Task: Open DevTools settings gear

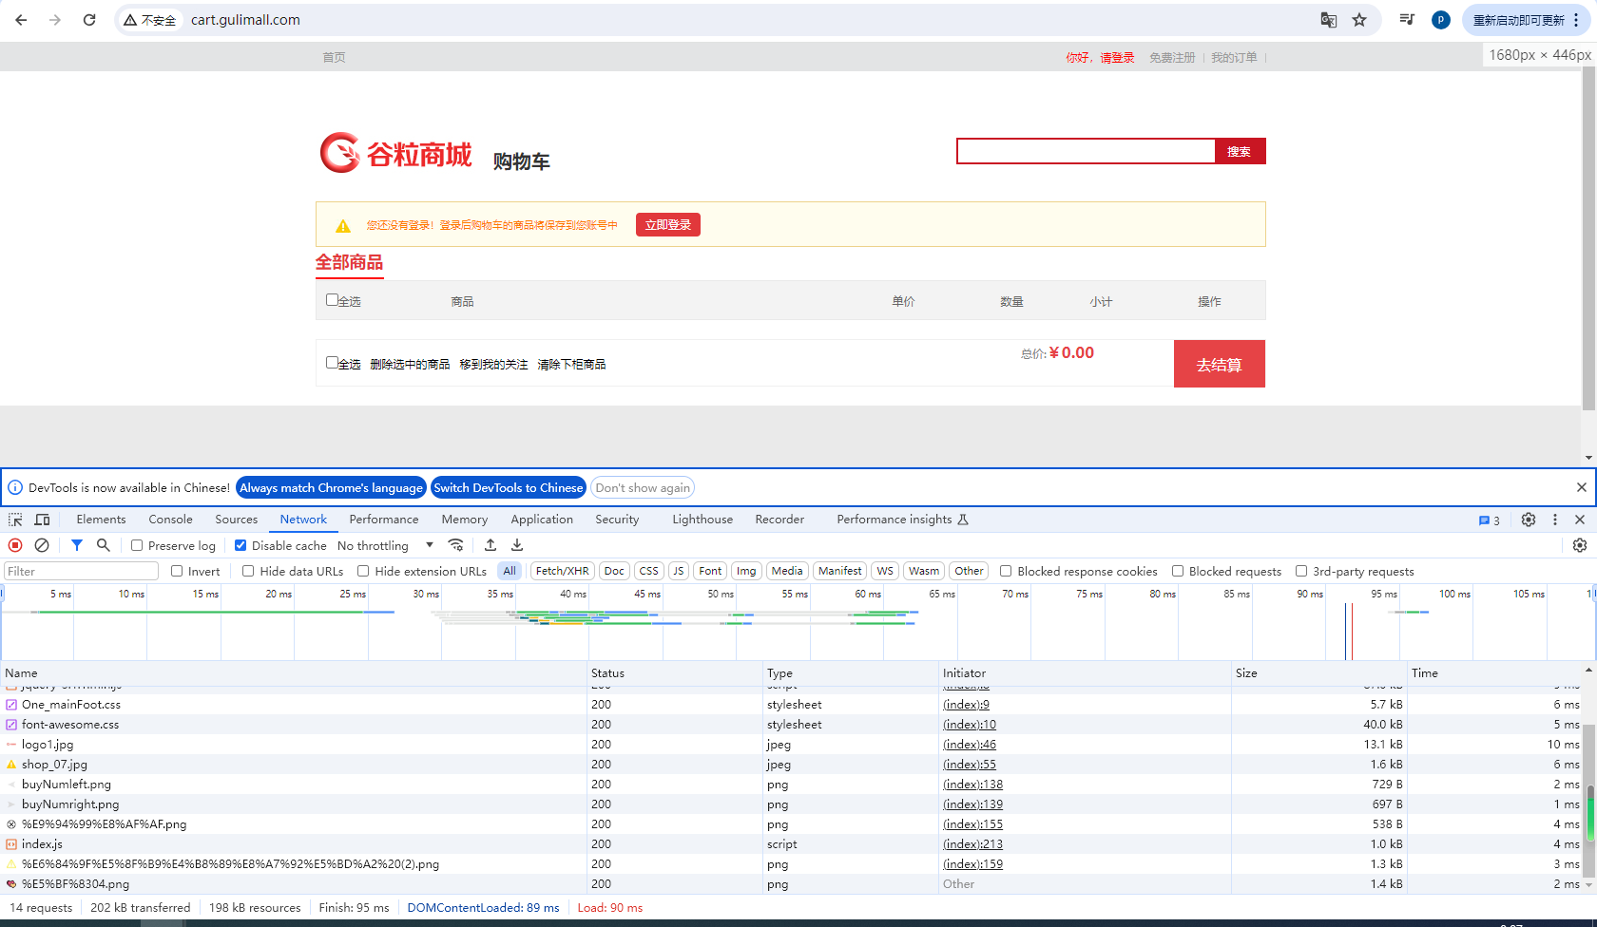Action: click(x=1529, y=520)
